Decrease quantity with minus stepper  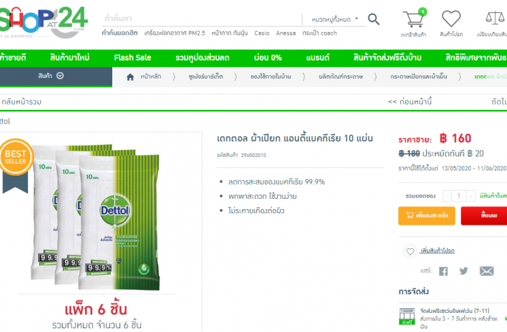[447, 196]
